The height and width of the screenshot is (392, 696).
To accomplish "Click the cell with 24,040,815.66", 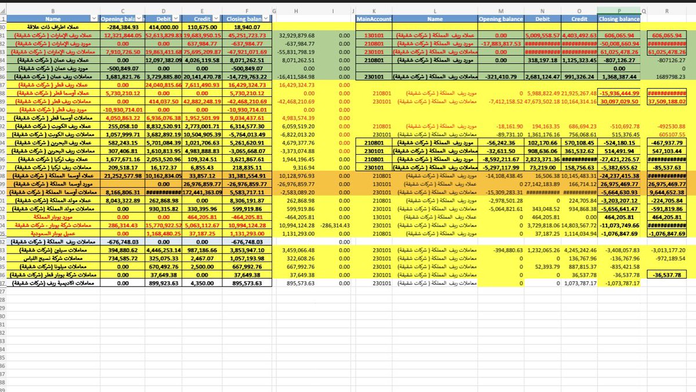I will click(163, 85).
